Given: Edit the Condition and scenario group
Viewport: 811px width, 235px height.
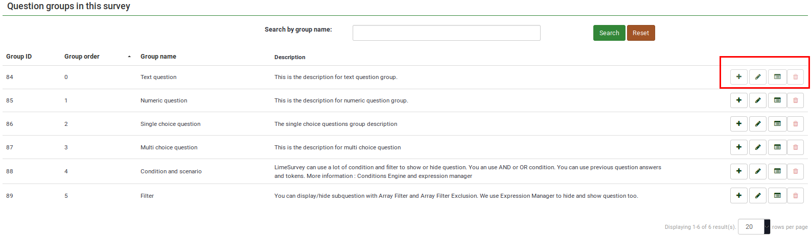Looking at the screenshot, I should [x=757, y=171].
